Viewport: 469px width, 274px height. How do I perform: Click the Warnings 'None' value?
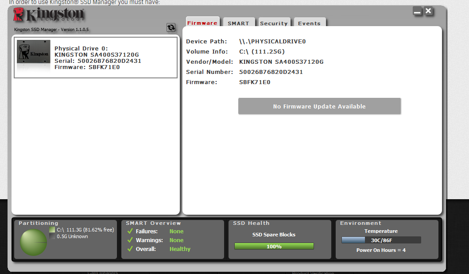click(176, 240)
